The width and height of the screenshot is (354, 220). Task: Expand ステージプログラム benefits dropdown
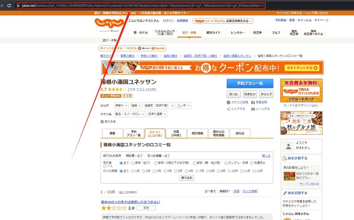(x=223, y=21)
